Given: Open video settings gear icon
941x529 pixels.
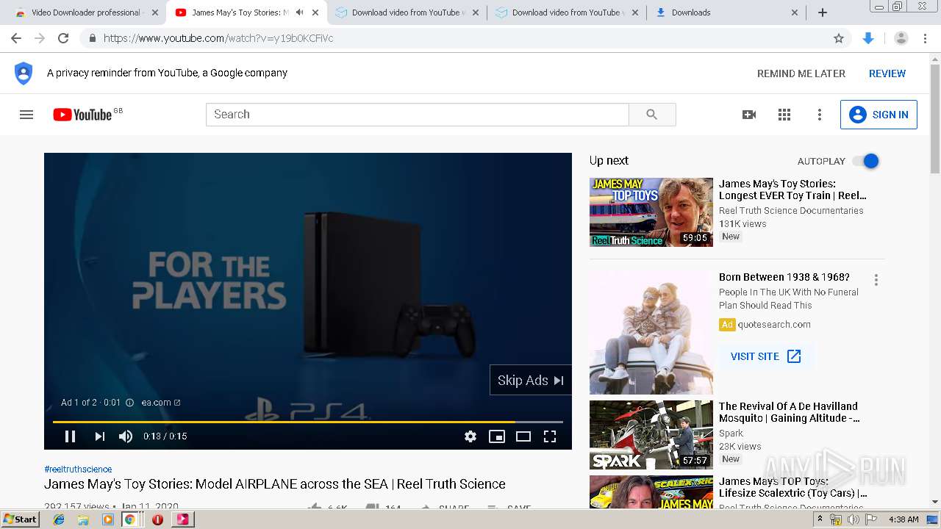Looking at the screenshot, I should [x=470, y=436].
